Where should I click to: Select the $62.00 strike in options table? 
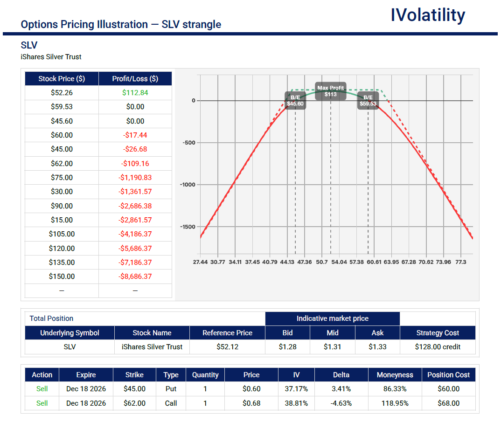click(134, 403)
